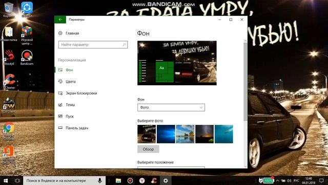Select the Игровой центр desktop icon

click(27, 35)
